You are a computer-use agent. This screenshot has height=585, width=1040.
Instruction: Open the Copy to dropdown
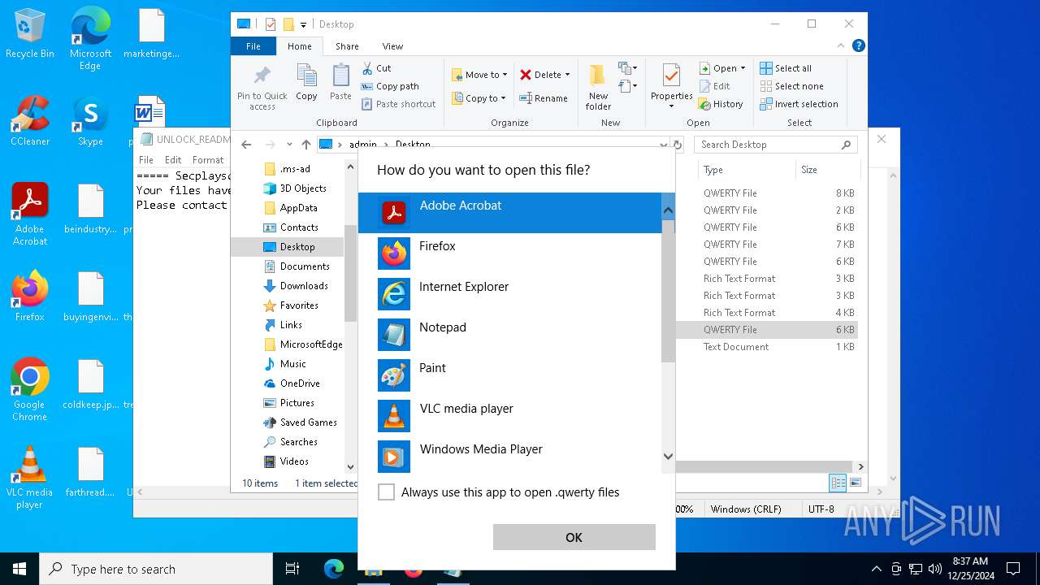click(479, 98)
